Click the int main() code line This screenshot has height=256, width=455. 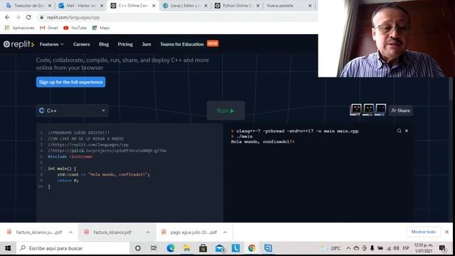coord(62,169)
